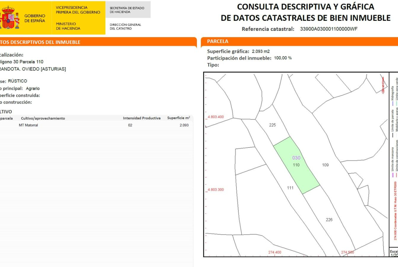Click the Secretaría de Estado de Hacienda box
Viewport: 398px width, 267px height.
point(128,10)
